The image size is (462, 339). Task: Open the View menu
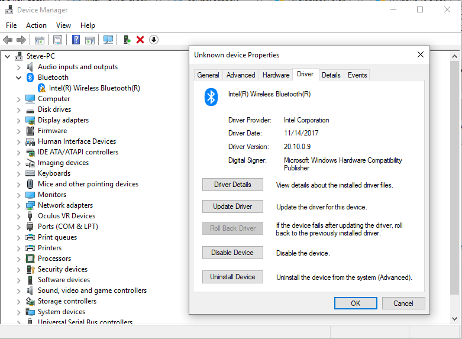click(63, 25)
